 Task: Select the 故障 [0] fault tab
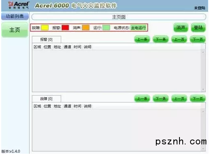pos(46,99)
